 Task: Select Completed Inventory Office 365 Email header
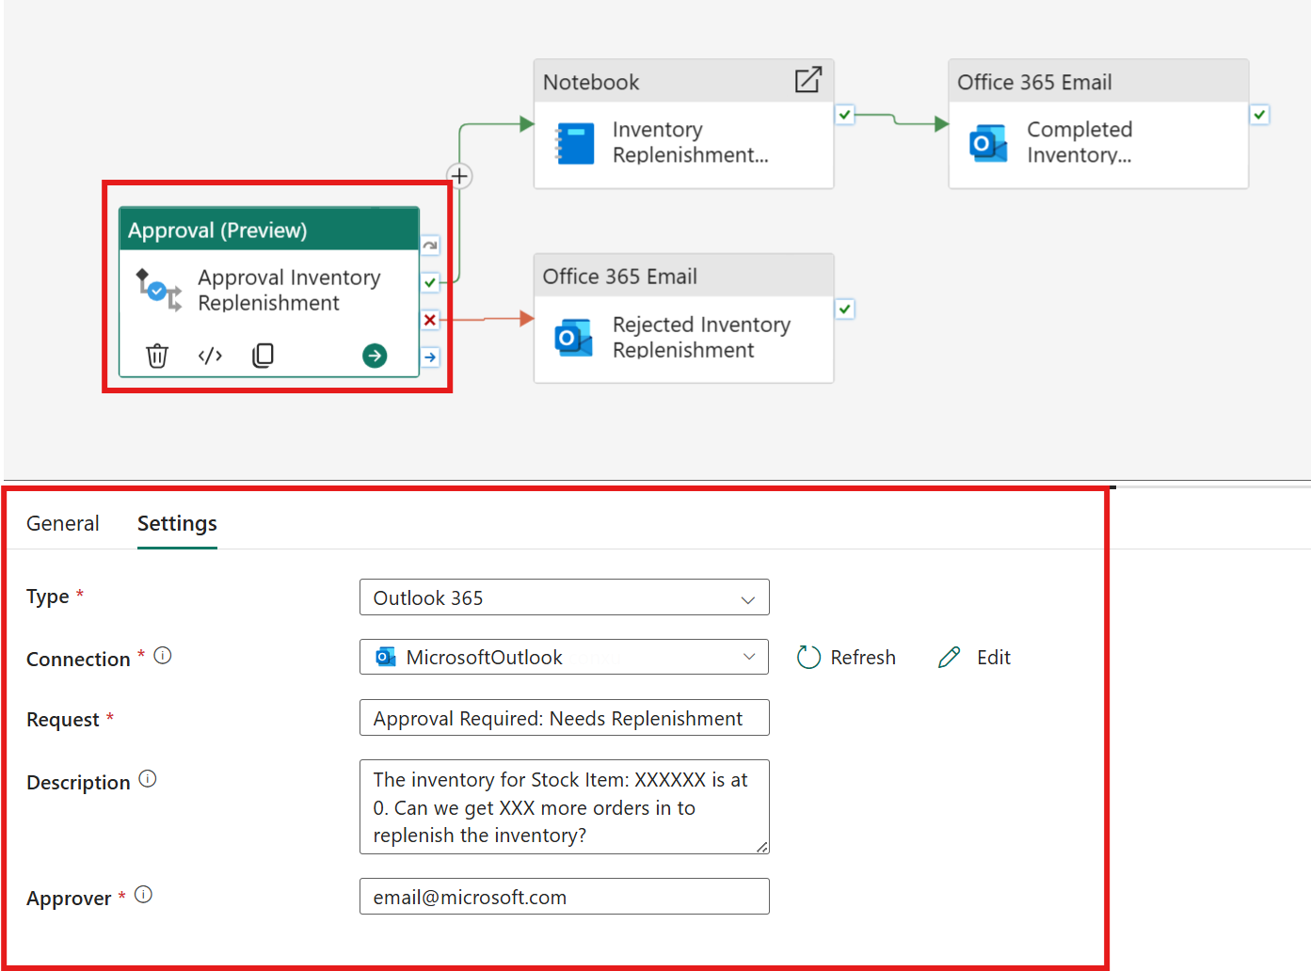[1098, 82]
